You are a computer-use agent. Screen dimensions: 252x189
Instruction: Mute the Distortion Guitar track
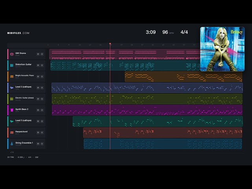38,65
